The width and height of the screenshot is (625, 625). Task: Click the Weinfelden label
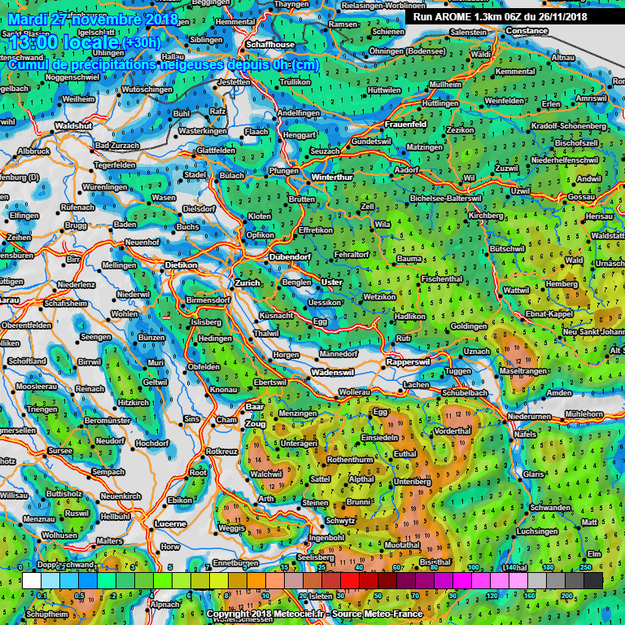pos(505,101)
